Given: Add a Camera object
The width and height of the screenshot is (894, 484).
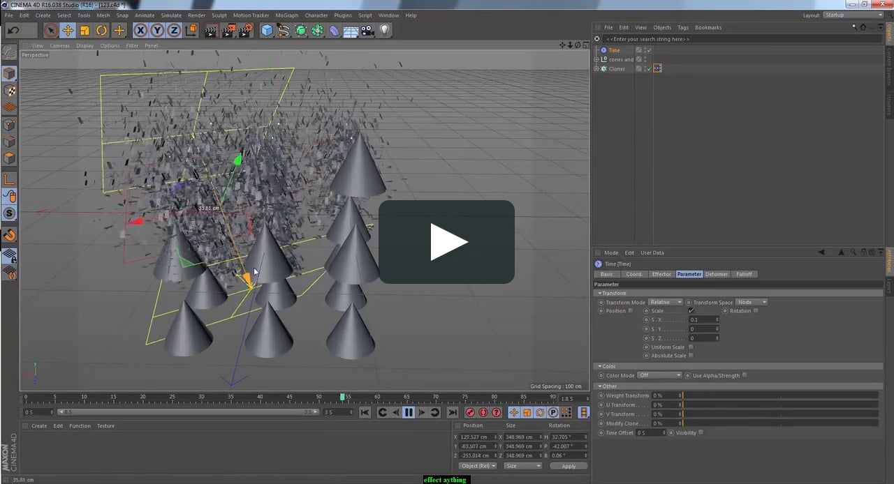Looking at the screenshot, I should click(368, 30).
